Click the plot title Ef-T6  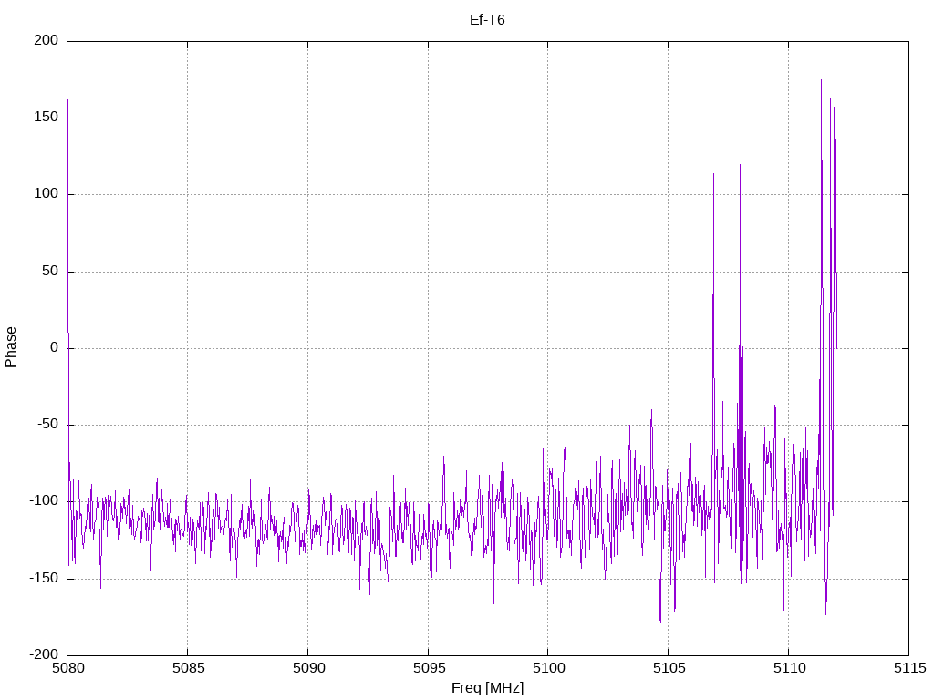[487, 20]
